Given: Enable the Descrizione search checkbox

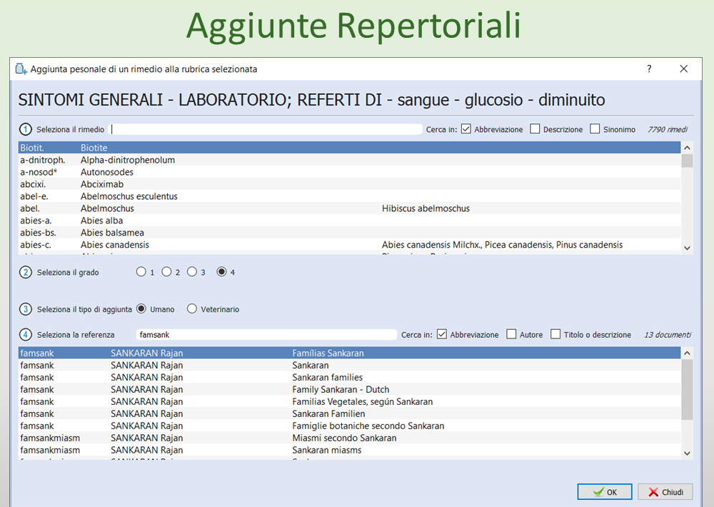Looking at the screenshot, I should (535, 129).
